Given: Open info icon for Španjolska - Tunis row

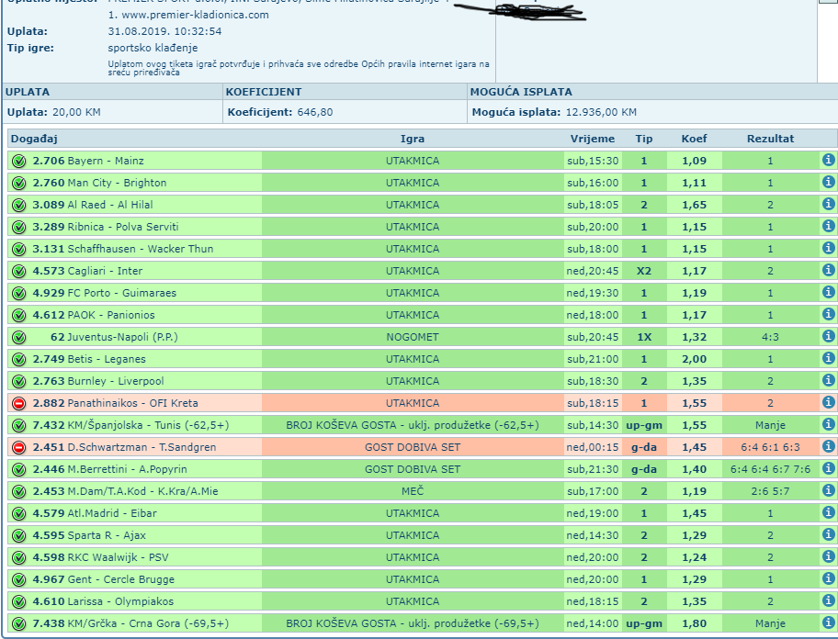Looking at the screenshot, I should coord(829,424).
